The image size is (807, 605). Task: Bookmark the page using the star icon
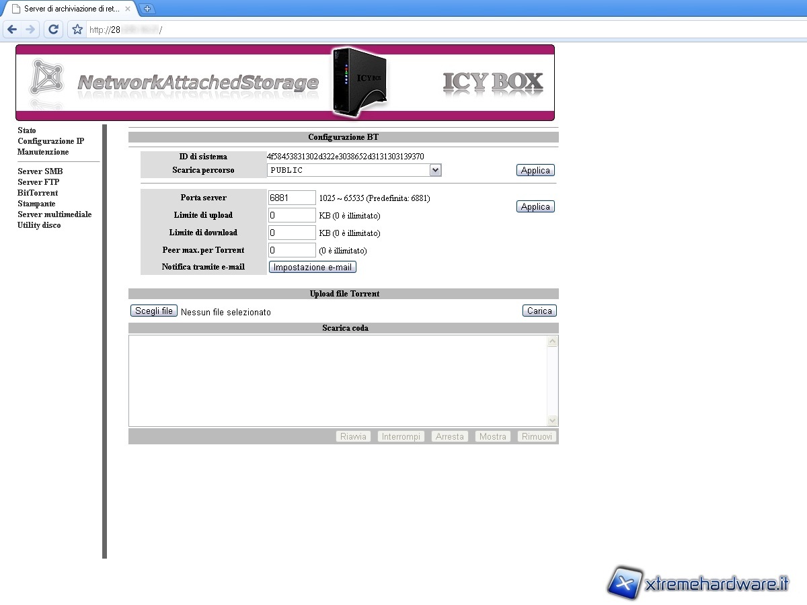click(77, 30)
